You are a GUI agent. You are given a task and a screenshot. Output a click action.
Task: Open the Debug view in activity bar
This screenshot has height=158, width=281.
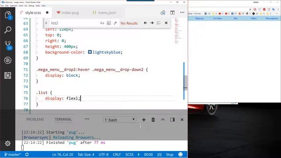pos(8,60)
